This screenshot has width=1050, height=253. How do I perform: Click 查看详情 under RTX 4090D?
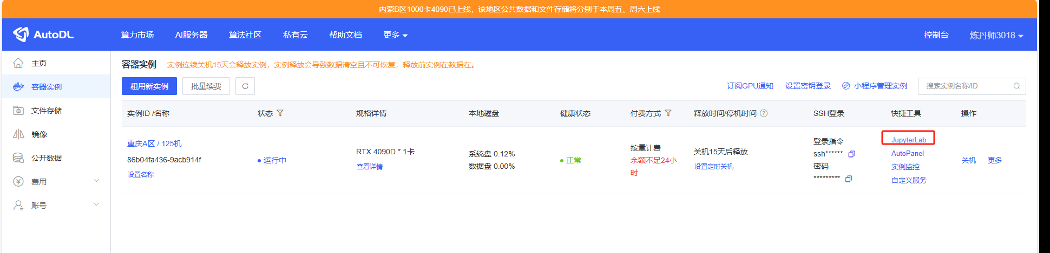click(370, 167)
